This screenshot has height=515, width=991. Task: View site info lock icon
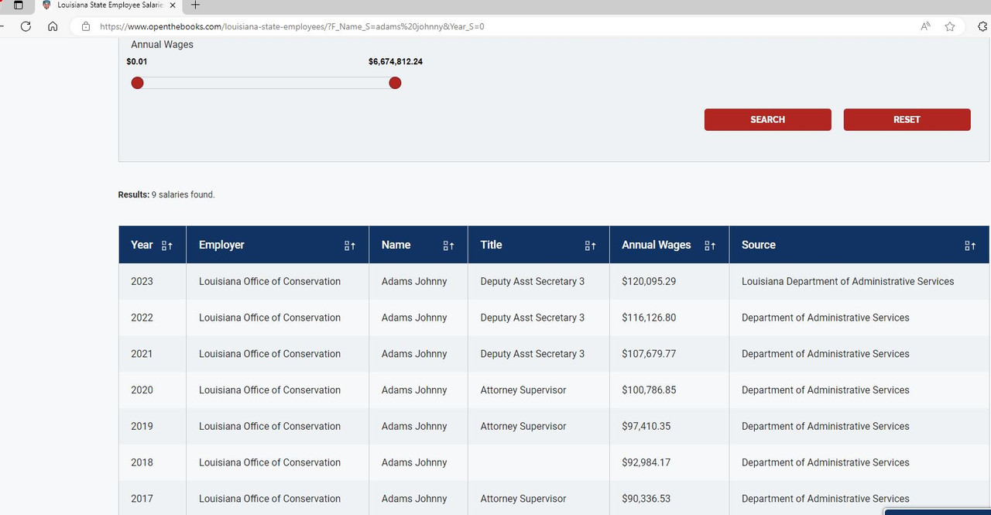[86, 26]
